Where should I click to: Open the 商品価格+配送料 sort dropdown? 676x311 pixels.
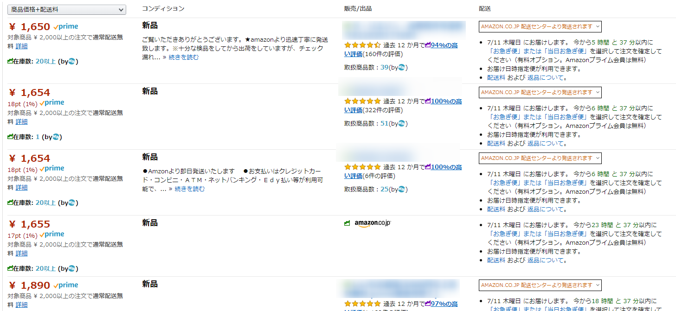67,10
